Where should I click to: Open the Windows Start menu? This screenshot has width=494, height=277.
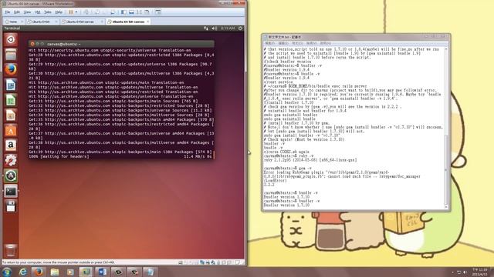coord(7,272)
